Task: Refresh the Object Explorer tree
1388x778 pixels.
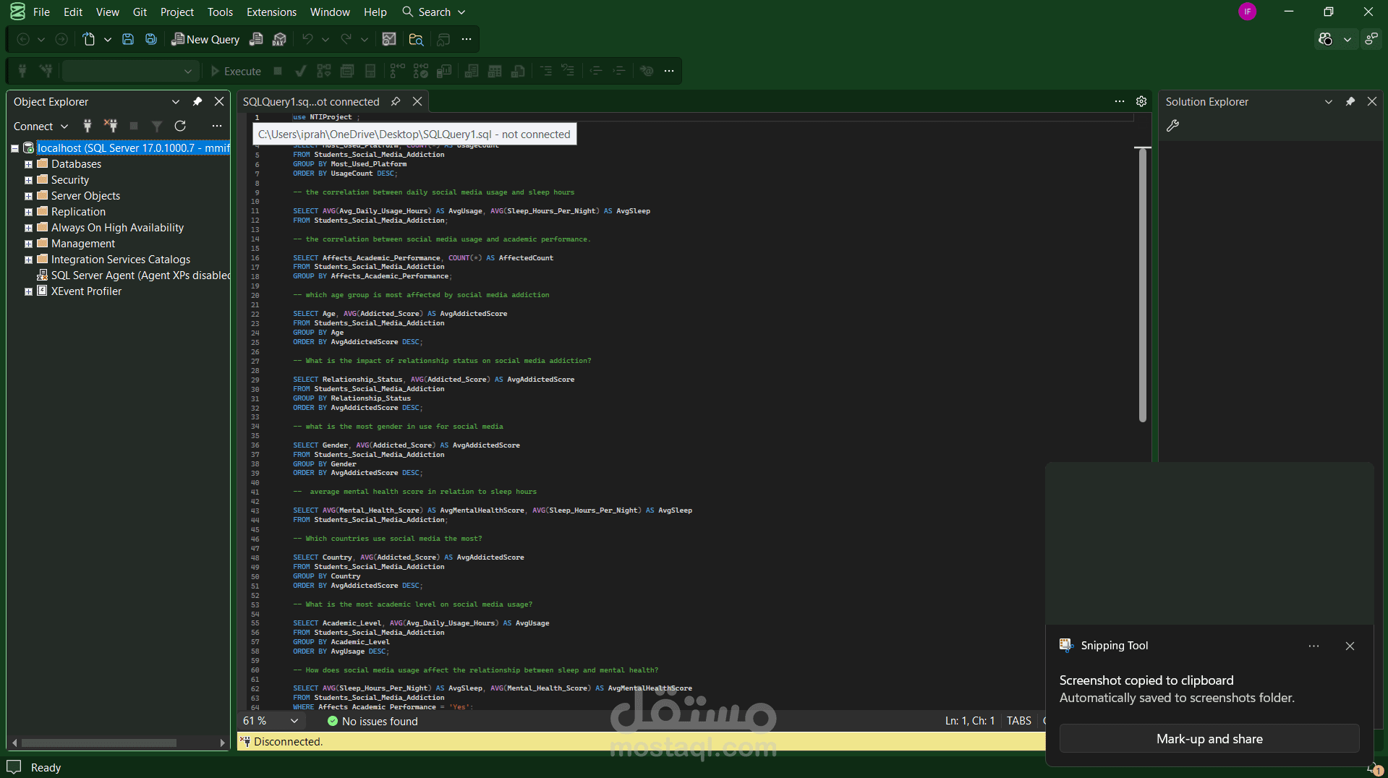Action: pyautogui.click(x=180, y=126)
